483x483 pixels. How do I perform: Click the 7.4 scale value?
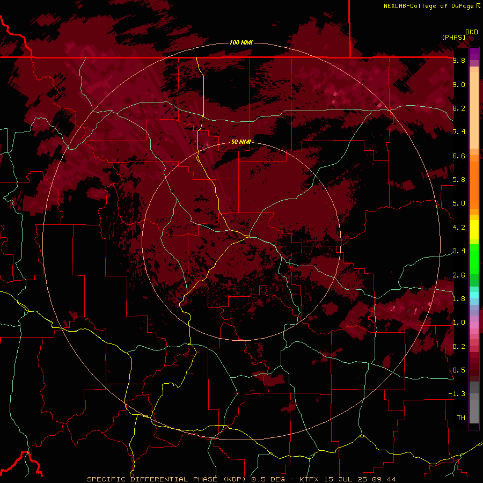[459, 132]
